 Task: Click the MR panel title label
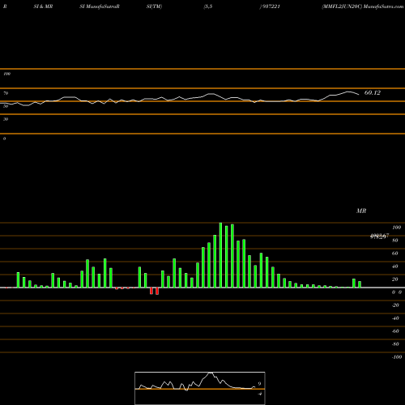point(361,211)
